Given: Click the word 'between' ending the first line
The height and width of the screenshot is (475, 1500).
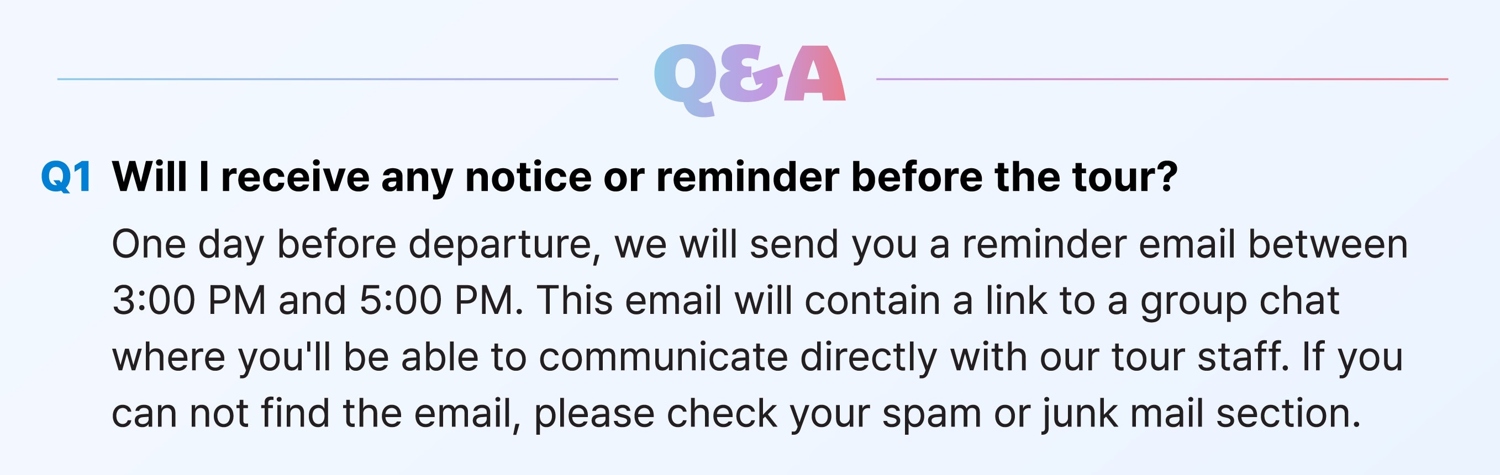Looking at the screenshot, I should 1328,244.
